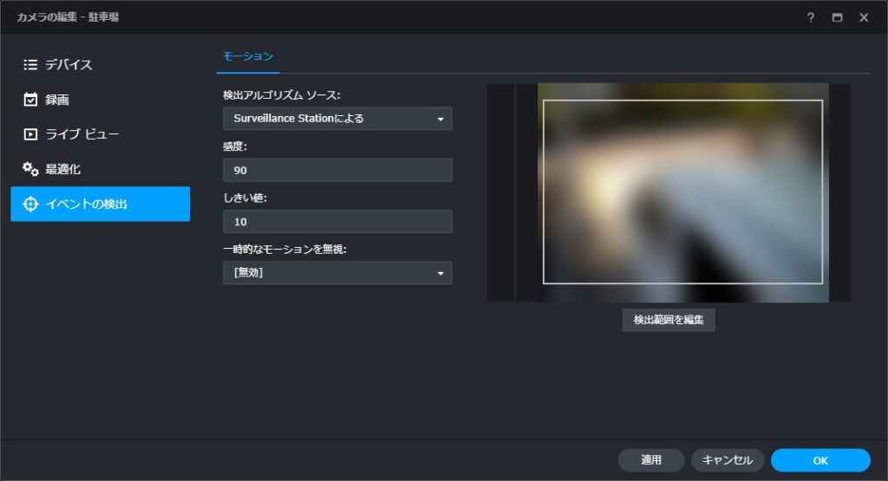Select the モーション tab
The height and width of the screenshot is (481, 888).
click(248, 56)
